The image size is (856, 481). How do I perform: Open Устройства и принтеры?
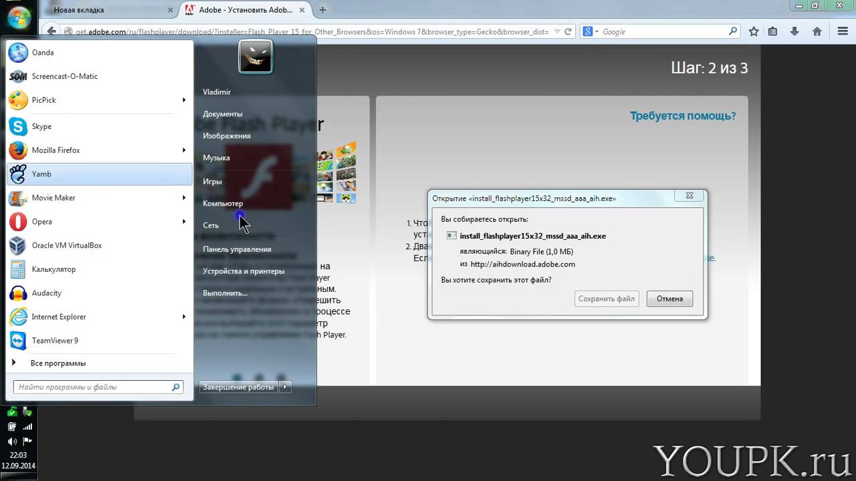[x=243, y=271]
